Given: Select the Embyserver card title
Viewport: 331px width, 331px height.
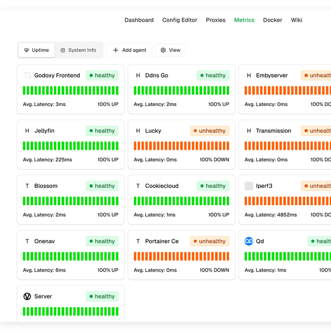Looking at the screenshot, I should (x=272, y=76).
